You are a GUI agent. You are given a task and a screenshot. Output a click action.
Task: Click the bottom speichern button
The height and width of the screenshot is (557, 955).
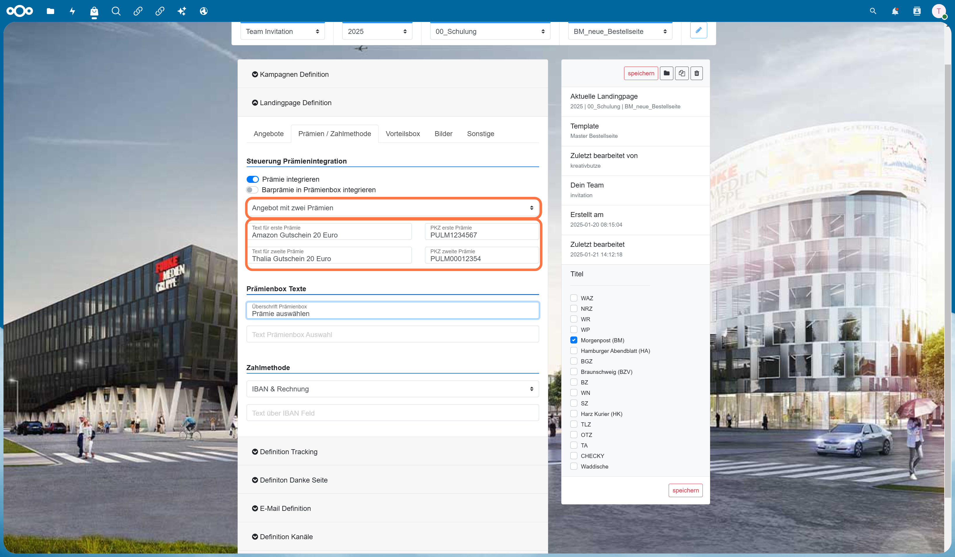[x=686, y=490]
